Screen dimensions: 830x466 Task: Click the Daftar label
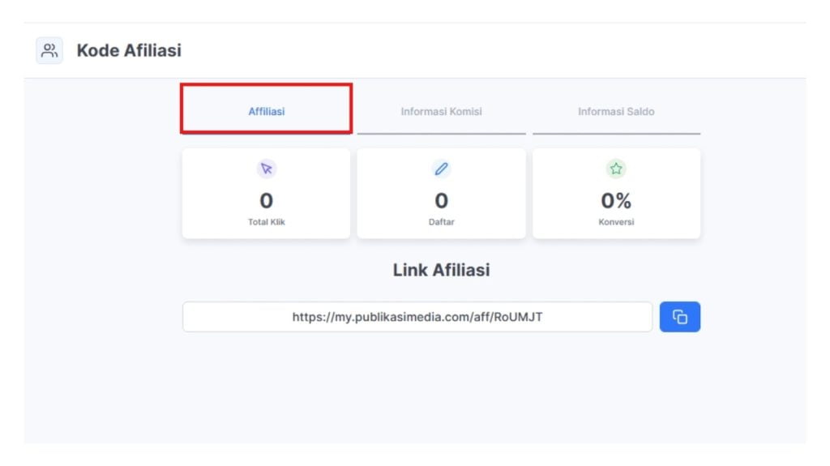coord(441,222)
